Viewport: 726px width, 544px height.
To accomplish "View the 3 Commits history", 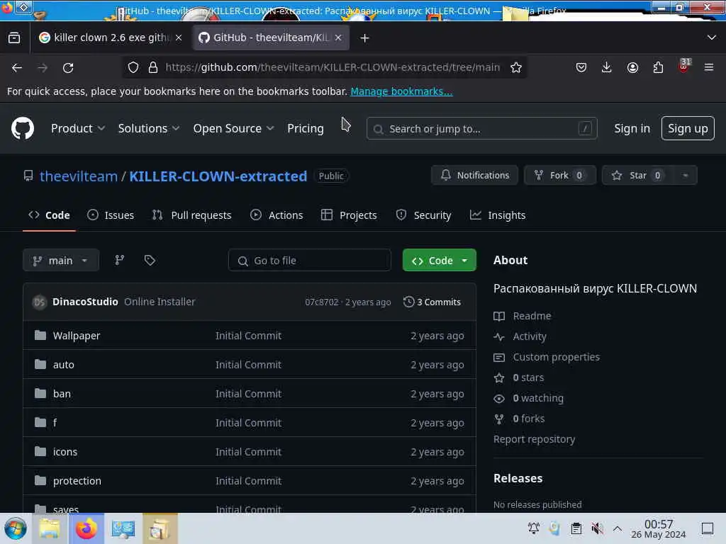I will 432,302.
